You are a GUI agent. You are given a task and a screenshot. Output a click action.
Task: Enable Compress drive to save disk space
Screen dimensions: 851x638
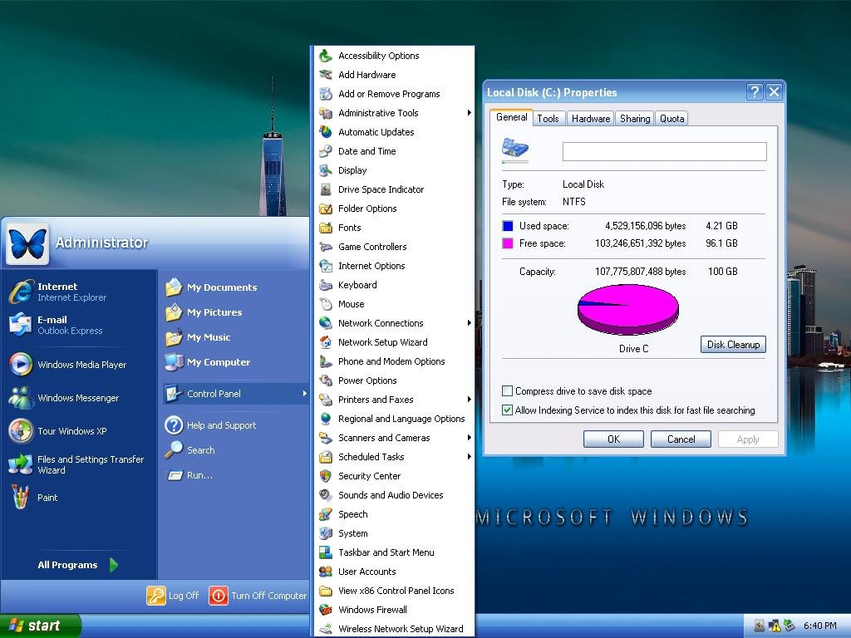[x=508, y=391]
